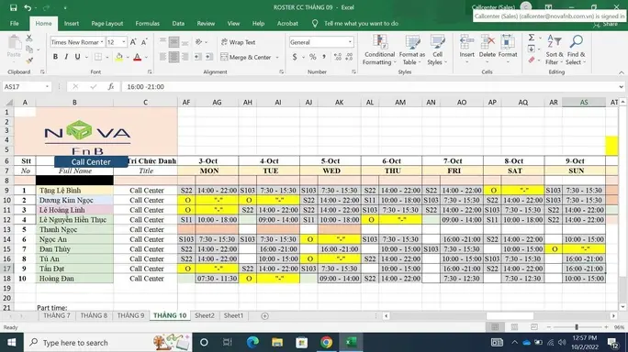Click Increase Font Size icon

[133, 42]
